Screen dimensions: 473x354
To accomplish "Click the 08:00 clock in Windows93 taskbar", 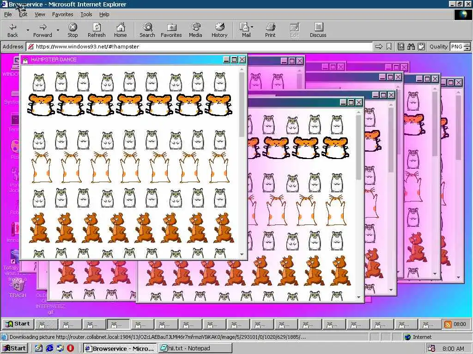I will (460, 324).
